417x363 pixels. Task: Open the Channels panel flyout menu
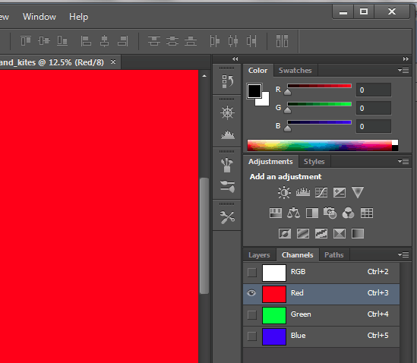[x=403, y=254]
